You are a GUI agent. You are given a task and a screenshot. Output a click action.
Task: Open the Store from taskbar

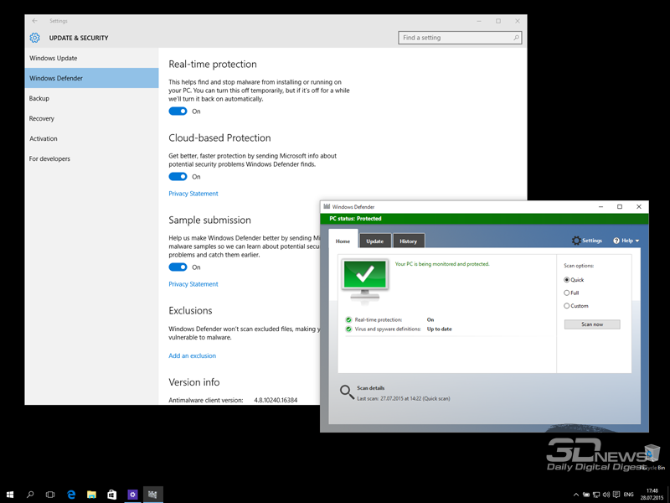click(x=112, y=495)
